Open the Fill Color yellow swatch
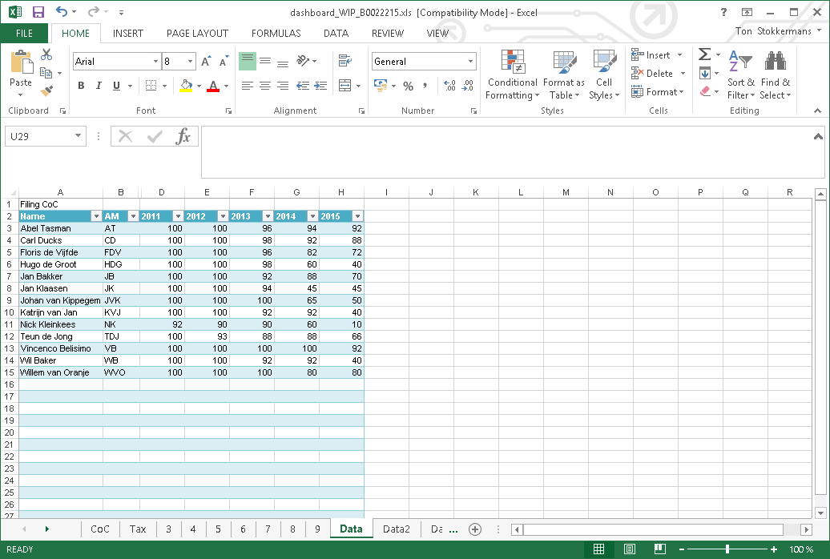The width and height of the screenshot is (830, 559). (187, 85)
